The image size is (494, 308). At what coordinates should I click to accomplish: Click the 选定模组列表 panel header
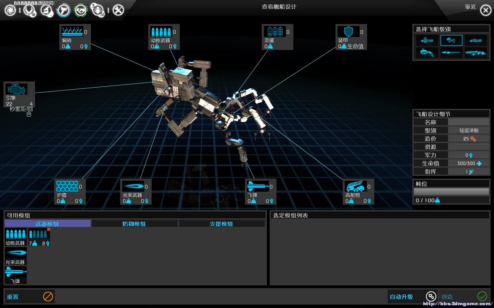[x=290, y=215]
